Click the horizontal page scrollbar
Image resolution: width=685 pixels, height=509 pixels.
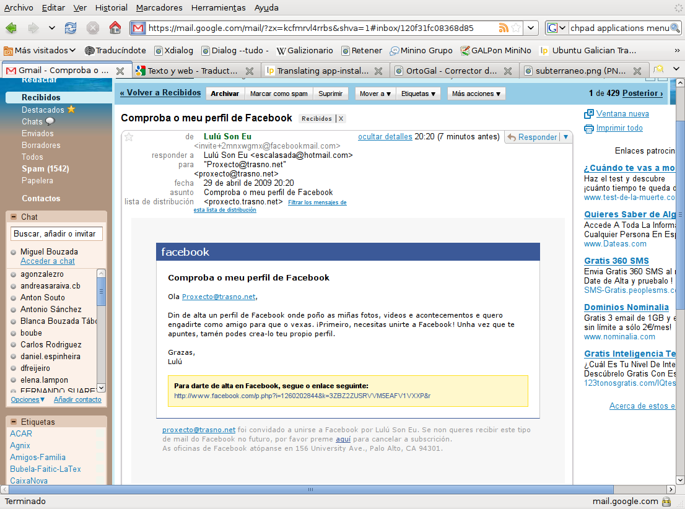coord(311,489)
